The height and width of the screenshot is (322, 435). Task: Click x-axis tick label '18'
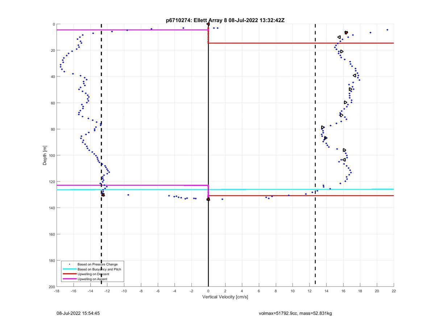coord(360,291)
